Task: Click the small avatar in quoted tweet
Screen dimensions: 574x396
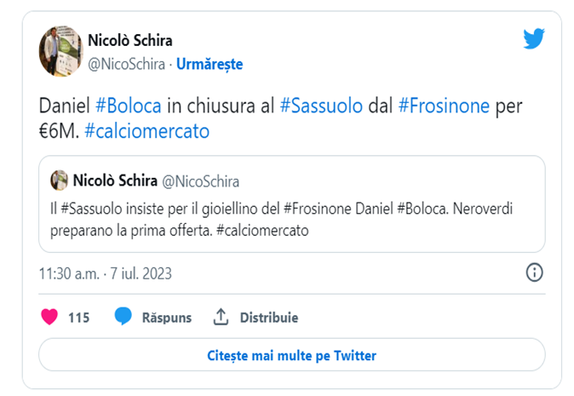Action: 60,181
